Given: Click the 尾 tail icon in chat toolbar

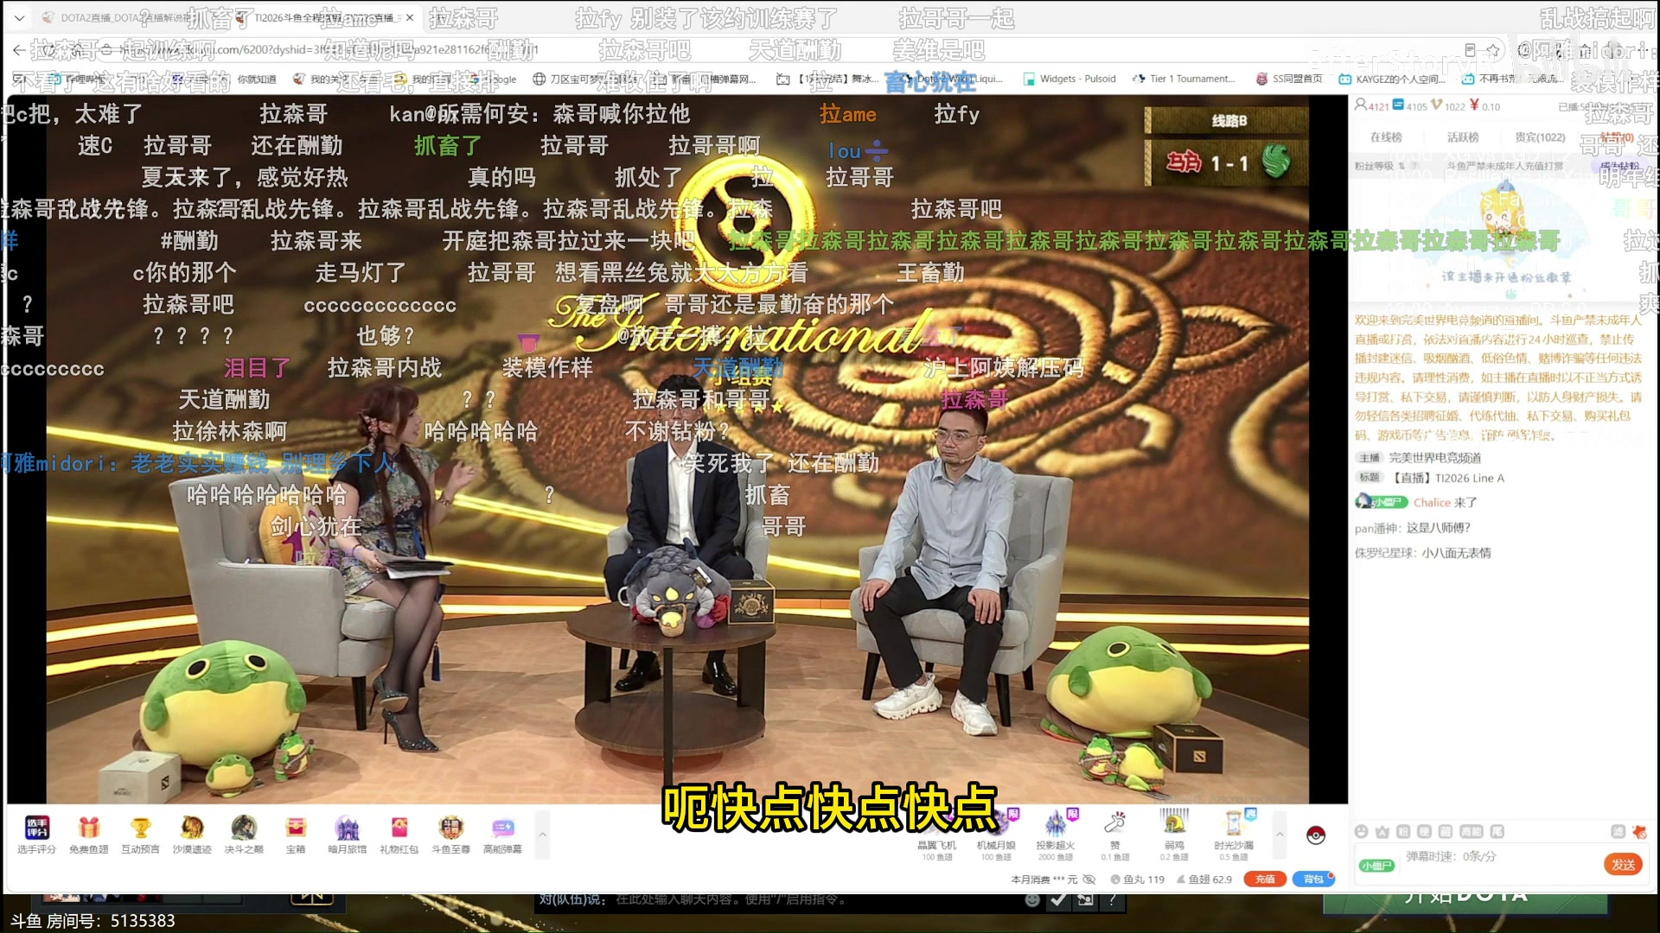Looking at the screenshot, I should point(1497,831).
